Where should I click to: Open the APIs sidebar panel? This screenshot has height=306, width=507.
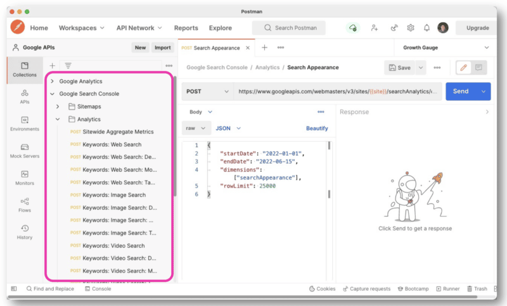(x=25, y=96)
